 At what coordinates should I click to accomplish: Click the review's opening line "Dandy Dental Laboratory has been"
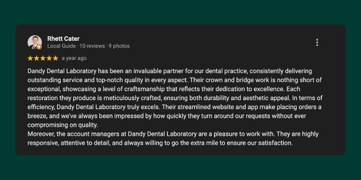(x=72, y=71)
